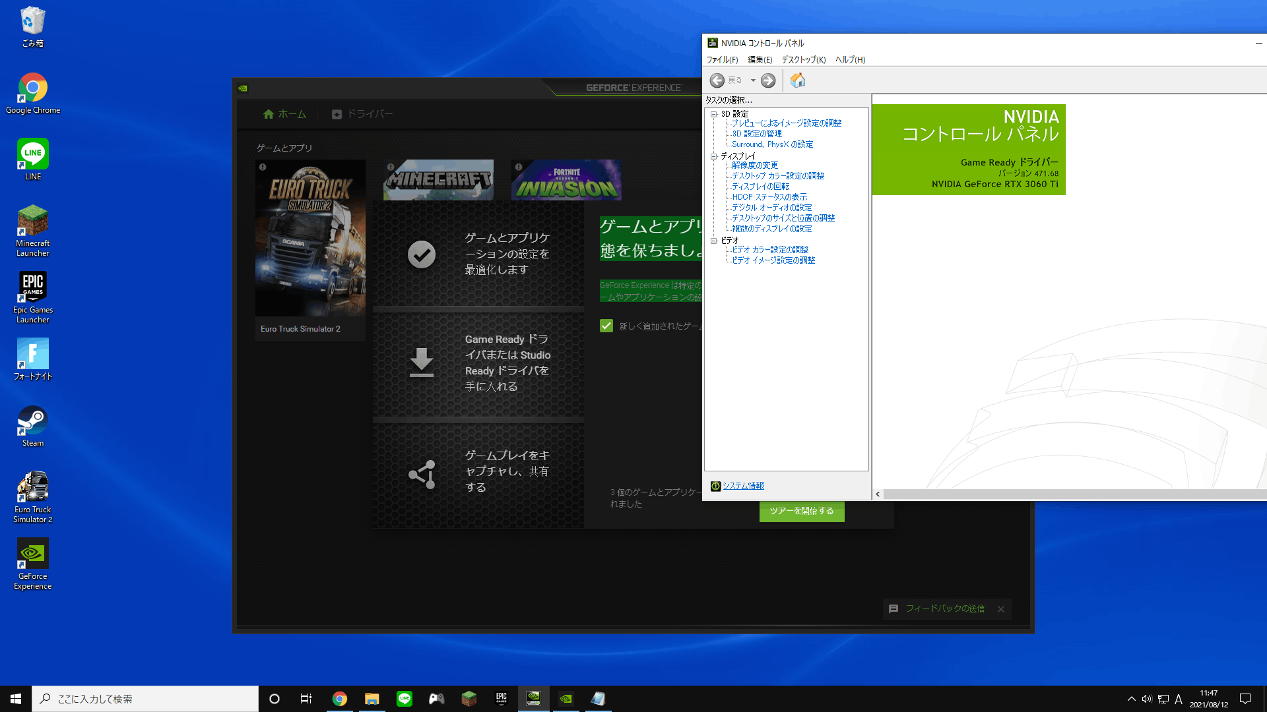Click the forward arrow in NVIDIA Control Panel
The image size is (1267, 712).
pyautogui.click(x=768, y=80)
